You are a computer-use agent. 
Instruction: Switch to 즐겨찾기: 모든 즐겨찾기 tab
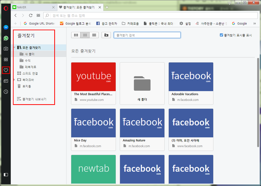80,7
